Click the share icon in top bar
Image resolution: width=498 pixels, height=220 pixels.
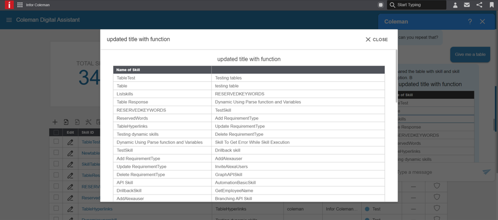coord(479,5)
